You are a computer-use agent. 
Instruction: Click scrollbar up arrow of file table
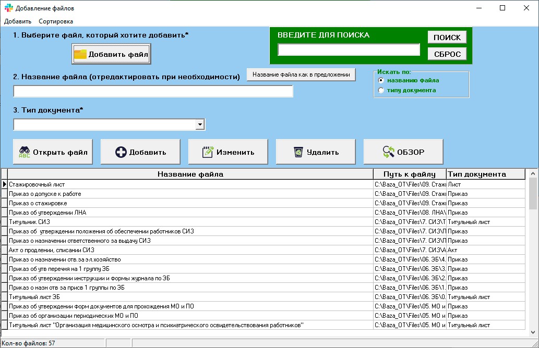pos(533,173)
